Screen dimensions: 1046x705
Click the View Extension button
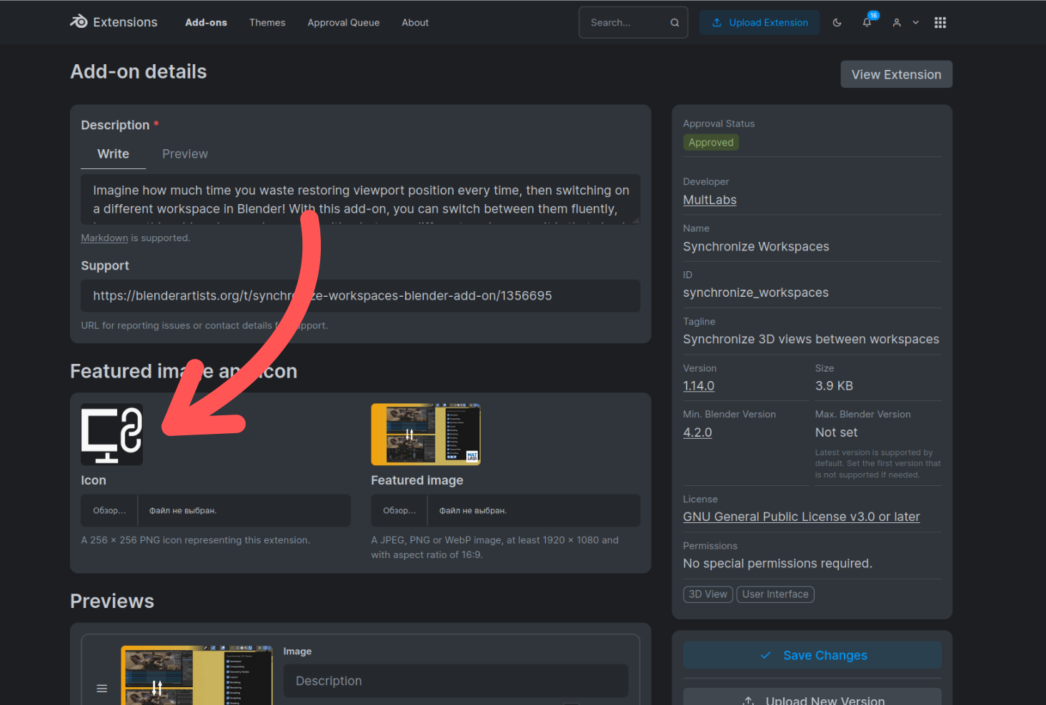pos(897,74)
